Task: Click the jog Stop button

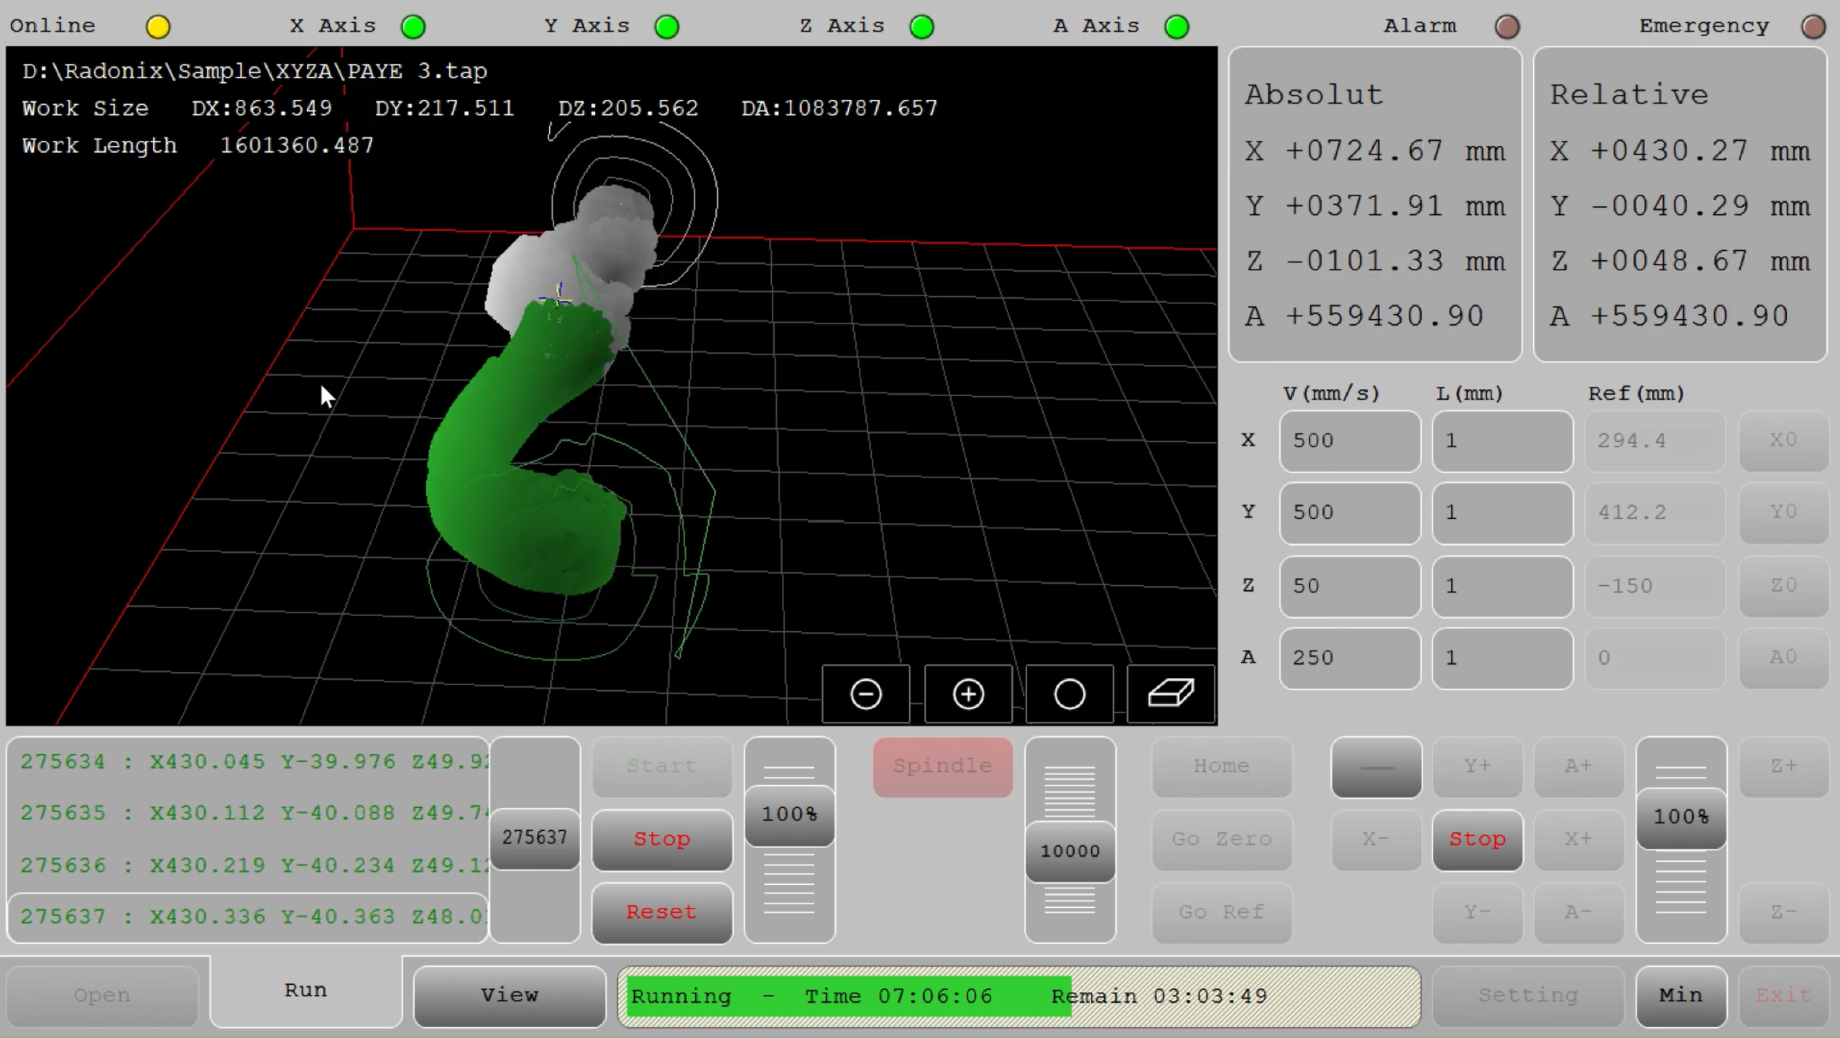Action: tap(1478, 839)
